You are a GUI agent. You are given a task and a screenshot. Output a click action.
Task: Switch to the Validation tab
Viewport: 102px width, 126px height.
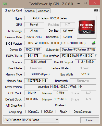pyautogui.click(x=43, y=11)
